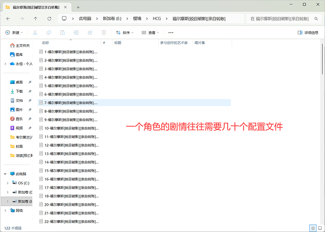The image size is (325, 232).
Task: Click the 唱片集 column header
Action: point(200,43)
